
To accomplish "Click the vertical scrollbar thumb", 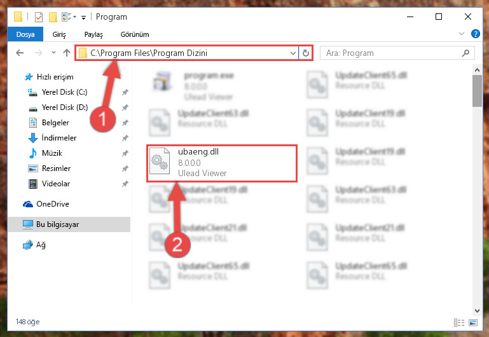I will (x=477, y=91).
